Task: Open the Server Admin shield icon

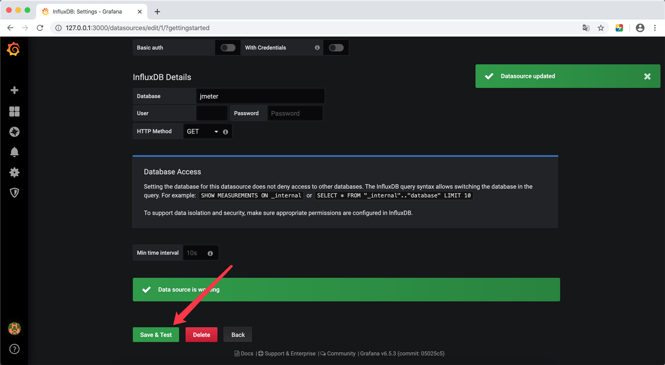Action: coord(14,193)
